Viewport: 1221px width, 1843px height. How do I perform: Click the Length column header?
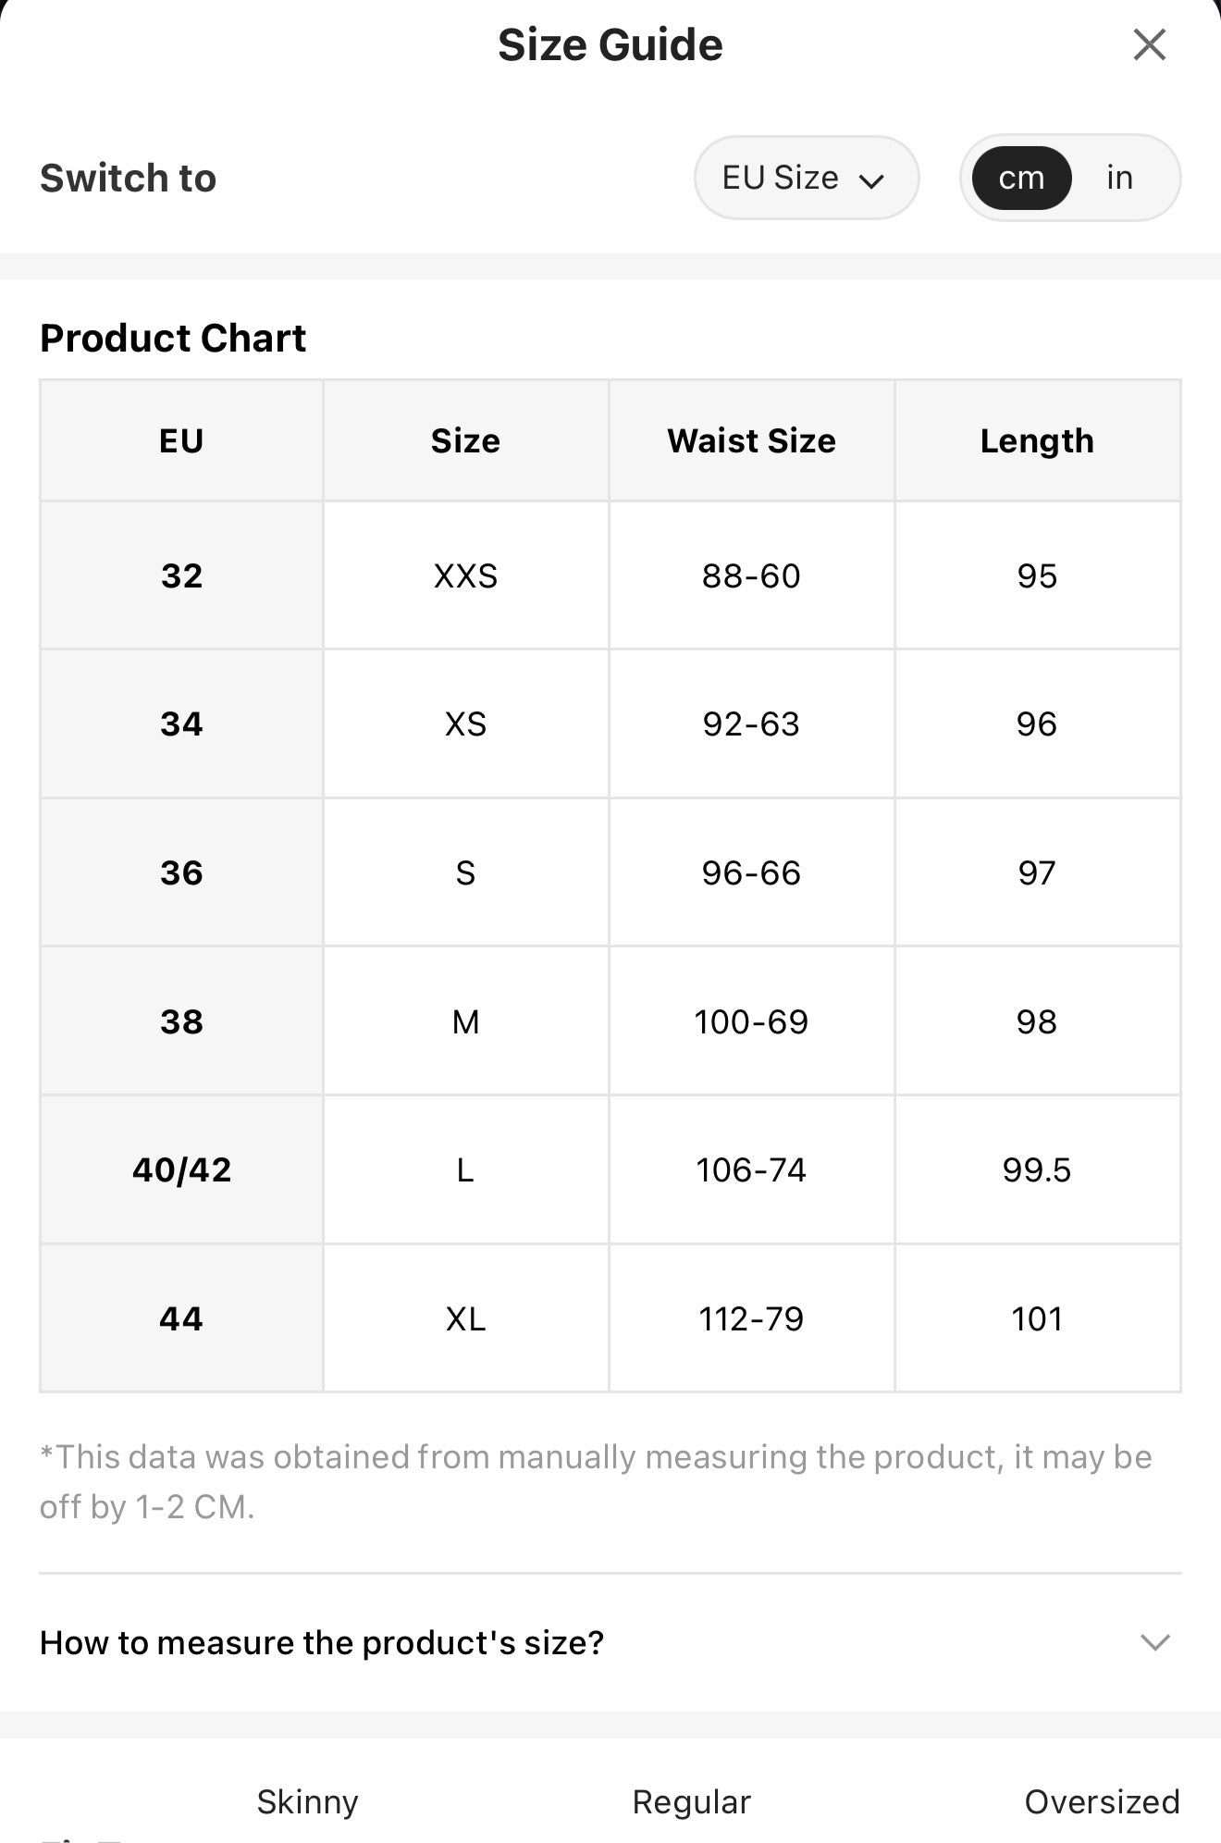pyautogui.click(x=1037, y=440)
